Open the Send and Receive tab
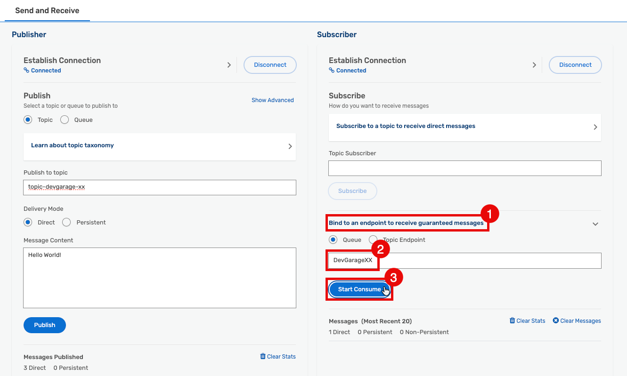The image size is (627, 376). click(47, 10)
